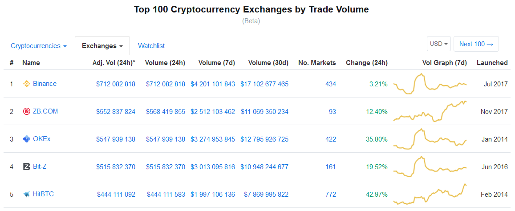Open the USD currency selector
This screenshot has width=515, height=211.
click(438, 44)
